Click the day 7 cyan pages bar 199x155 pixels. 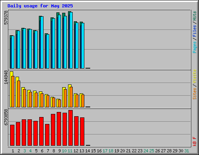48,51
